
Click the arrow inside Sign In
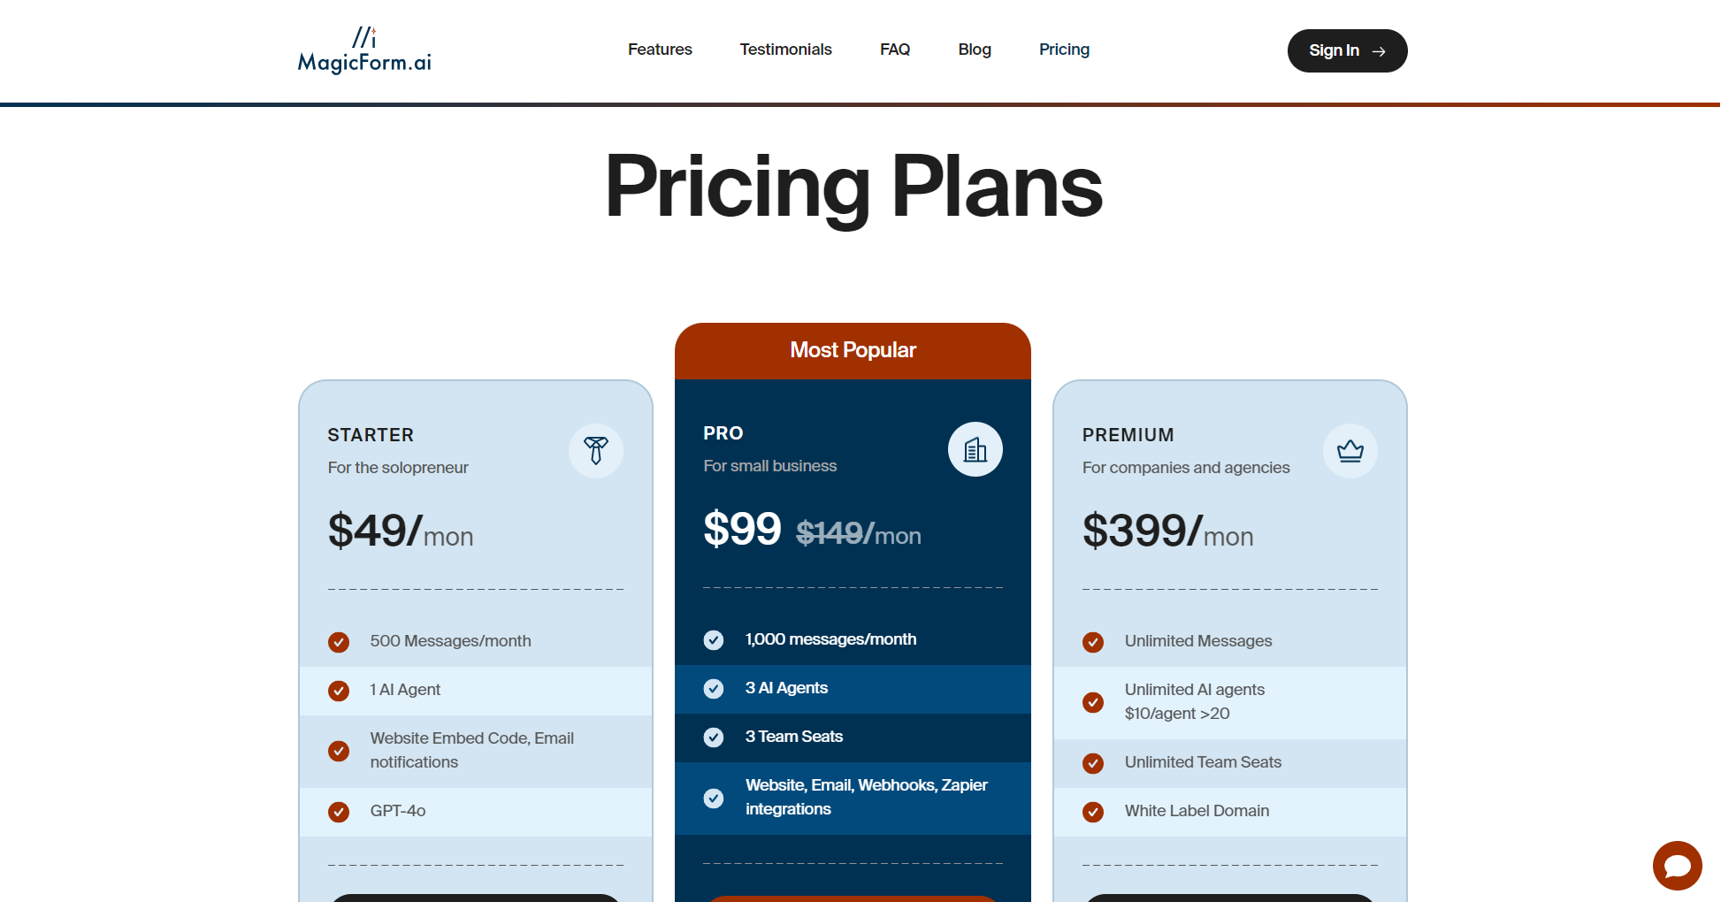(1379, 51)
